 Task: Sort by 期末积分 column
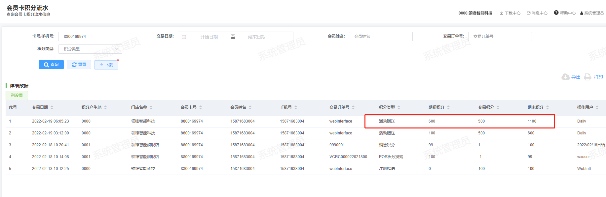(548, 107)
